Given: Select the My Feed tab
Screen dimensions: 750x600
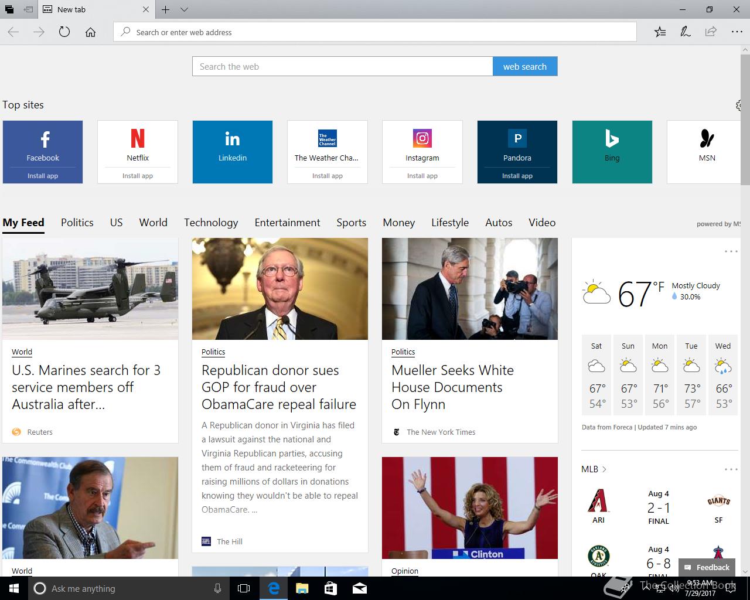Looking at the screenshot, I should pos(23,223).
